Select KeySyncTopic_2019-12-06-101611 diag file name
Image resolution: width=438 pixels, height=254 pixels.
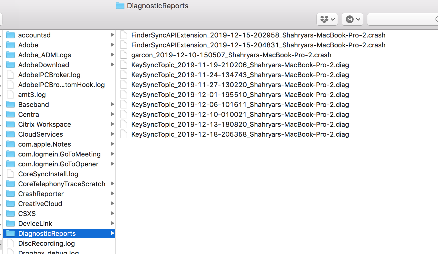pyautogui.click(x=240, y=105)
